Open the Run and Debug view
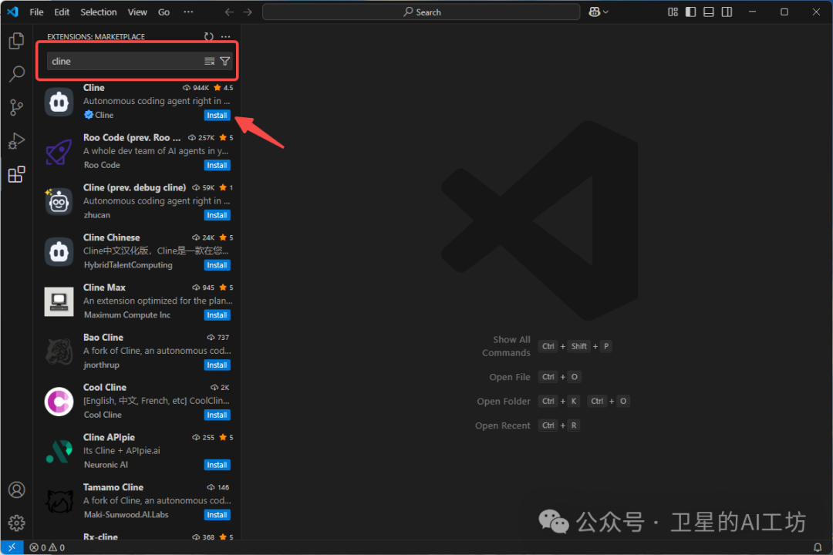 (x=16, y=140)
